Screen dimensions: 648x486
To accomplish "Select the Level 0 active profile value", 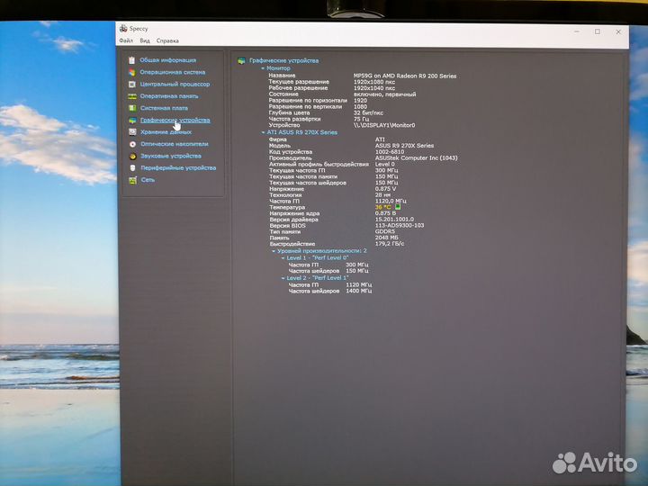I will [x=385, y=164].
